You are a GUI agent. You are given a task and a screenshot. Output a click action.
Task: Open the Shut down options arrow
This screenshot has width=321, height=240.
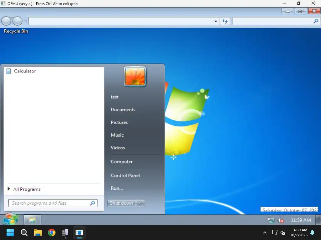140,203
